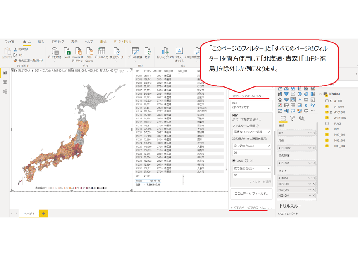Click フィルターを適用 link

click(x=260, y=182)
